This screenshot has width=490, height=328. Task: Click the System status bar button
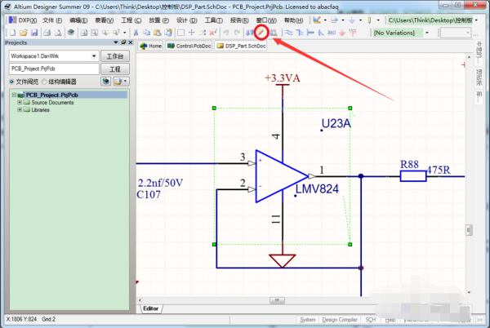tap(308, 320)
